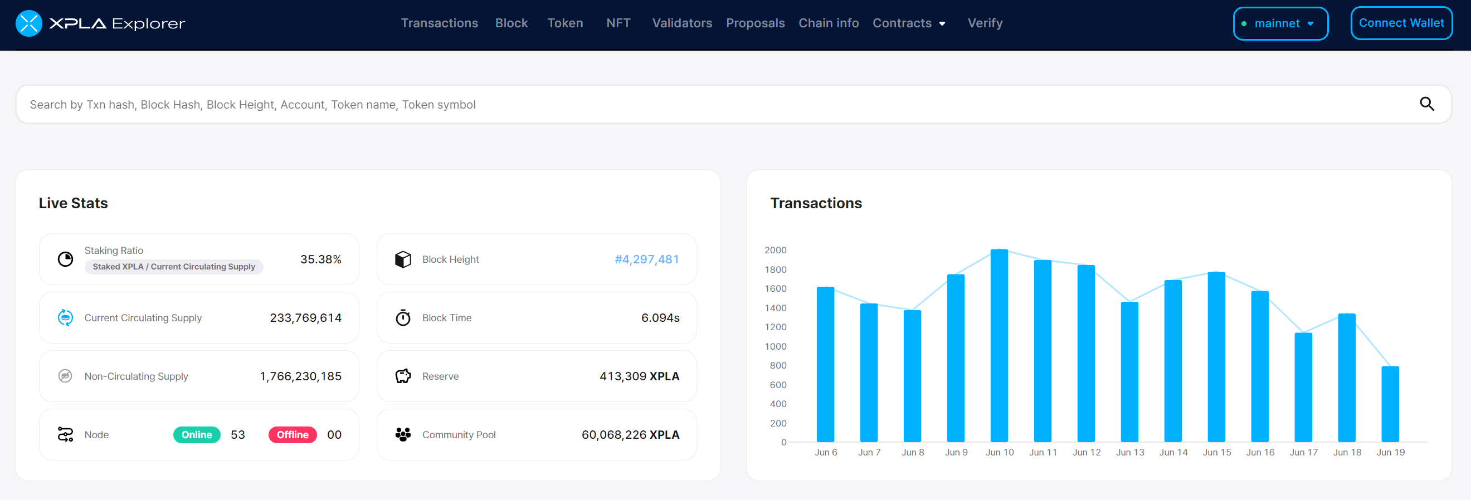Click the Staking Ratio pie icon

tap(66, 259)
